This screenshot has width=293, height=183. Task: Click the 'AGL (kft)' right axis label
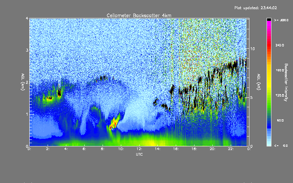point(259,82)
